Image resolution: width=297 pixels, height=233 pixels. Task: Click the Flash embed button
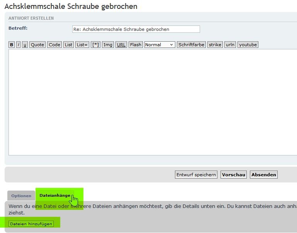[x=136, y=45]
